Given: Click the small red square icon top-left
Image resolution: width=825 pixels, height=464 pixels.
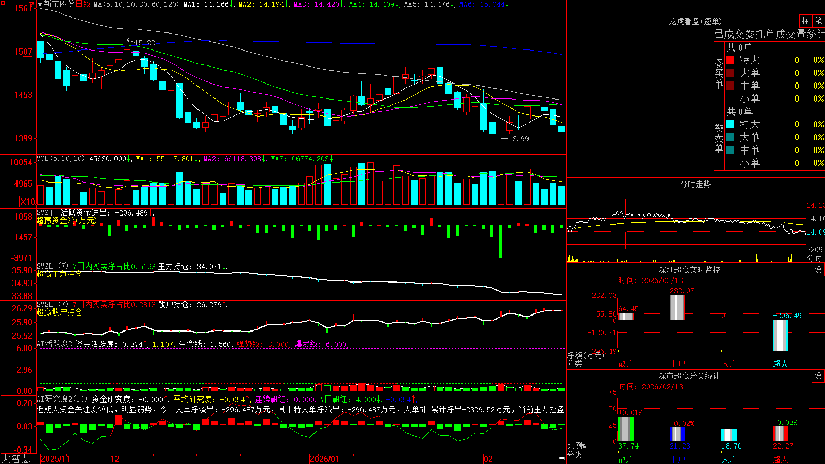Looking at the screenshot, I should click(3, 3).
